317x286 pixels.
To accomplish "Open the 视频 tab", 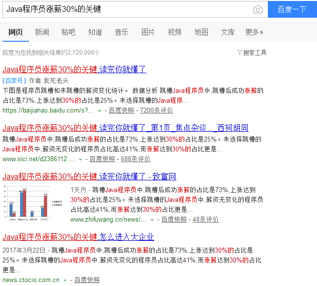I will [x=174, y=32].
